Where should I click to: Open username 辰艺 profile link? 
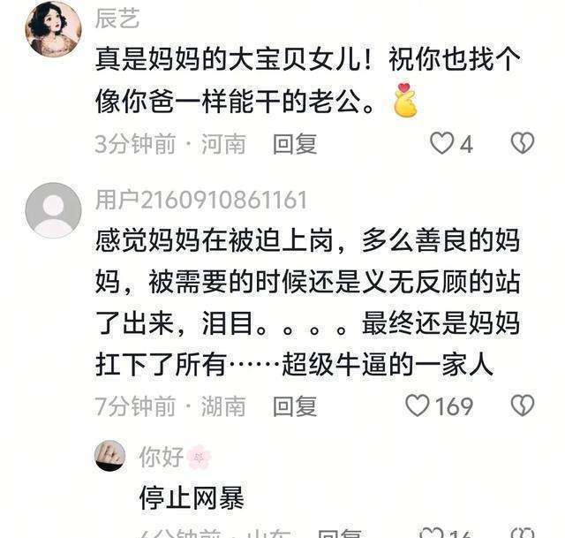[117, 18]
